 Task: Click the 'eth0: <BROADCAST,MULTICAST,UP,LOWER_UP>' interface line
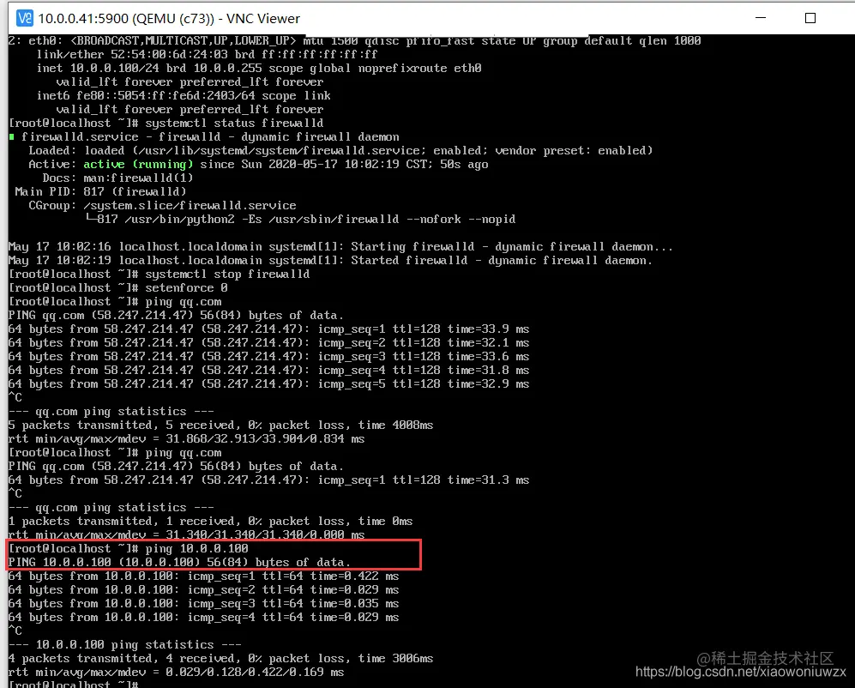pyautogui.click(x=354, y=41)
